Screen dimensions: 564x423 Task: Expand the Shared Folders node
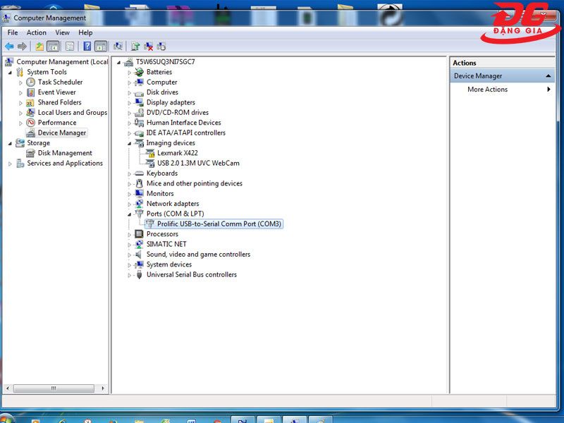(x=20, y=103)
